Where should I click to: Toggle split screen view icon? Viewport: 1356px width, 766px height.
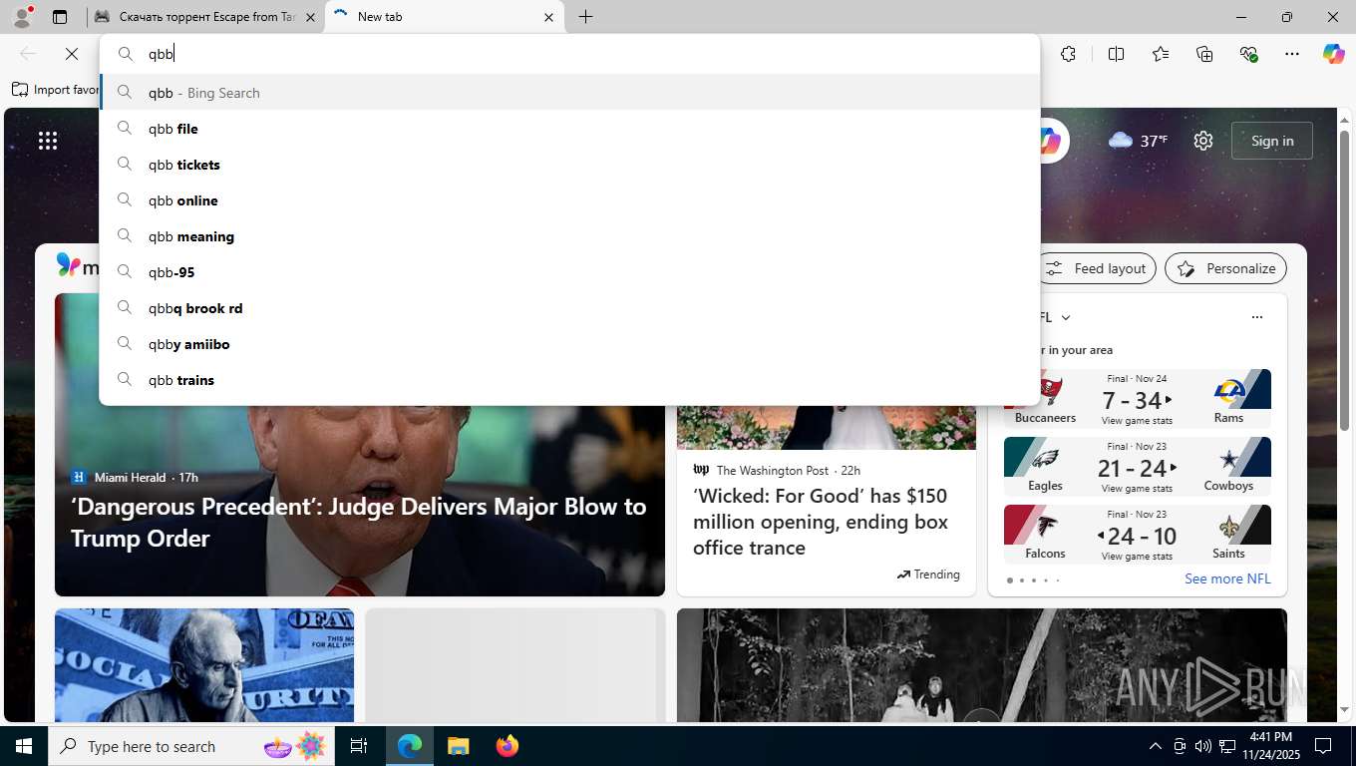1117,54
